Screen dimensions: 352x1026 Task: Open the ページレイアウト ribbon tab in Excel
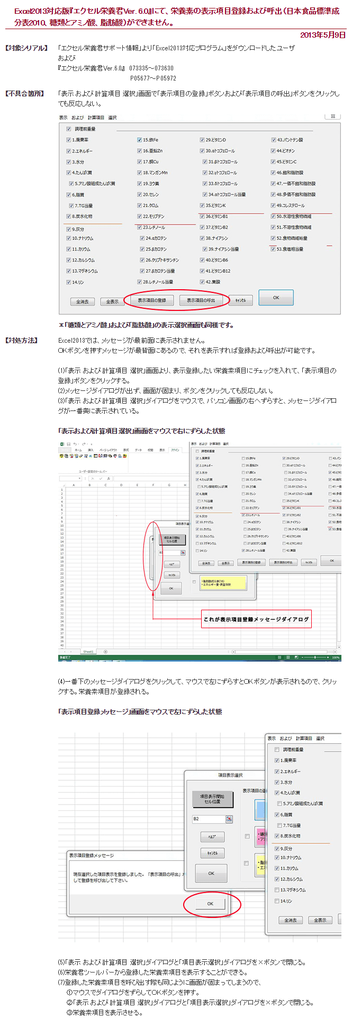[109, 450]
